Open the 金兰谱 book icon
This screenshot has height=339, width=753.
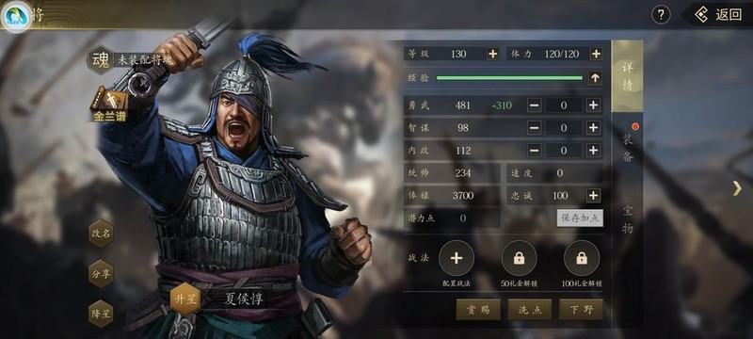pos(109,104)
